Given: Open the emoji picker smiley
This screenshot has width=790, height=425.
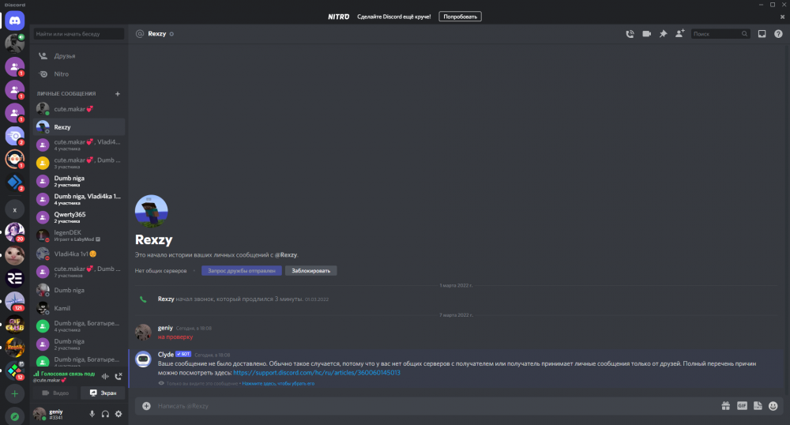Looking at the screenshot, I should click(x=773, y=406).
